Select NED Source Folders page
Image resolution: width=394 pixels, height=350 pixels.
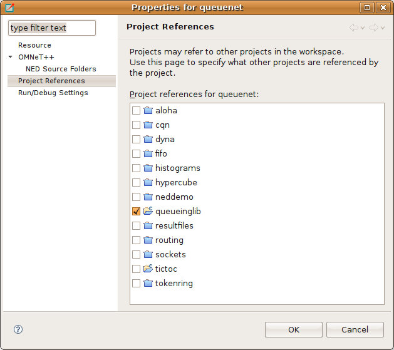(x=61, y=69)
